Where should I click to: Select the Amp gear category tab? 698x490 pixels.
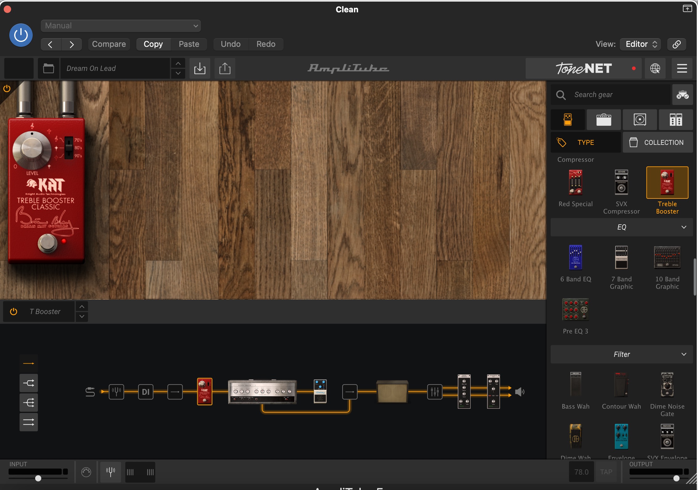point(604,120)
